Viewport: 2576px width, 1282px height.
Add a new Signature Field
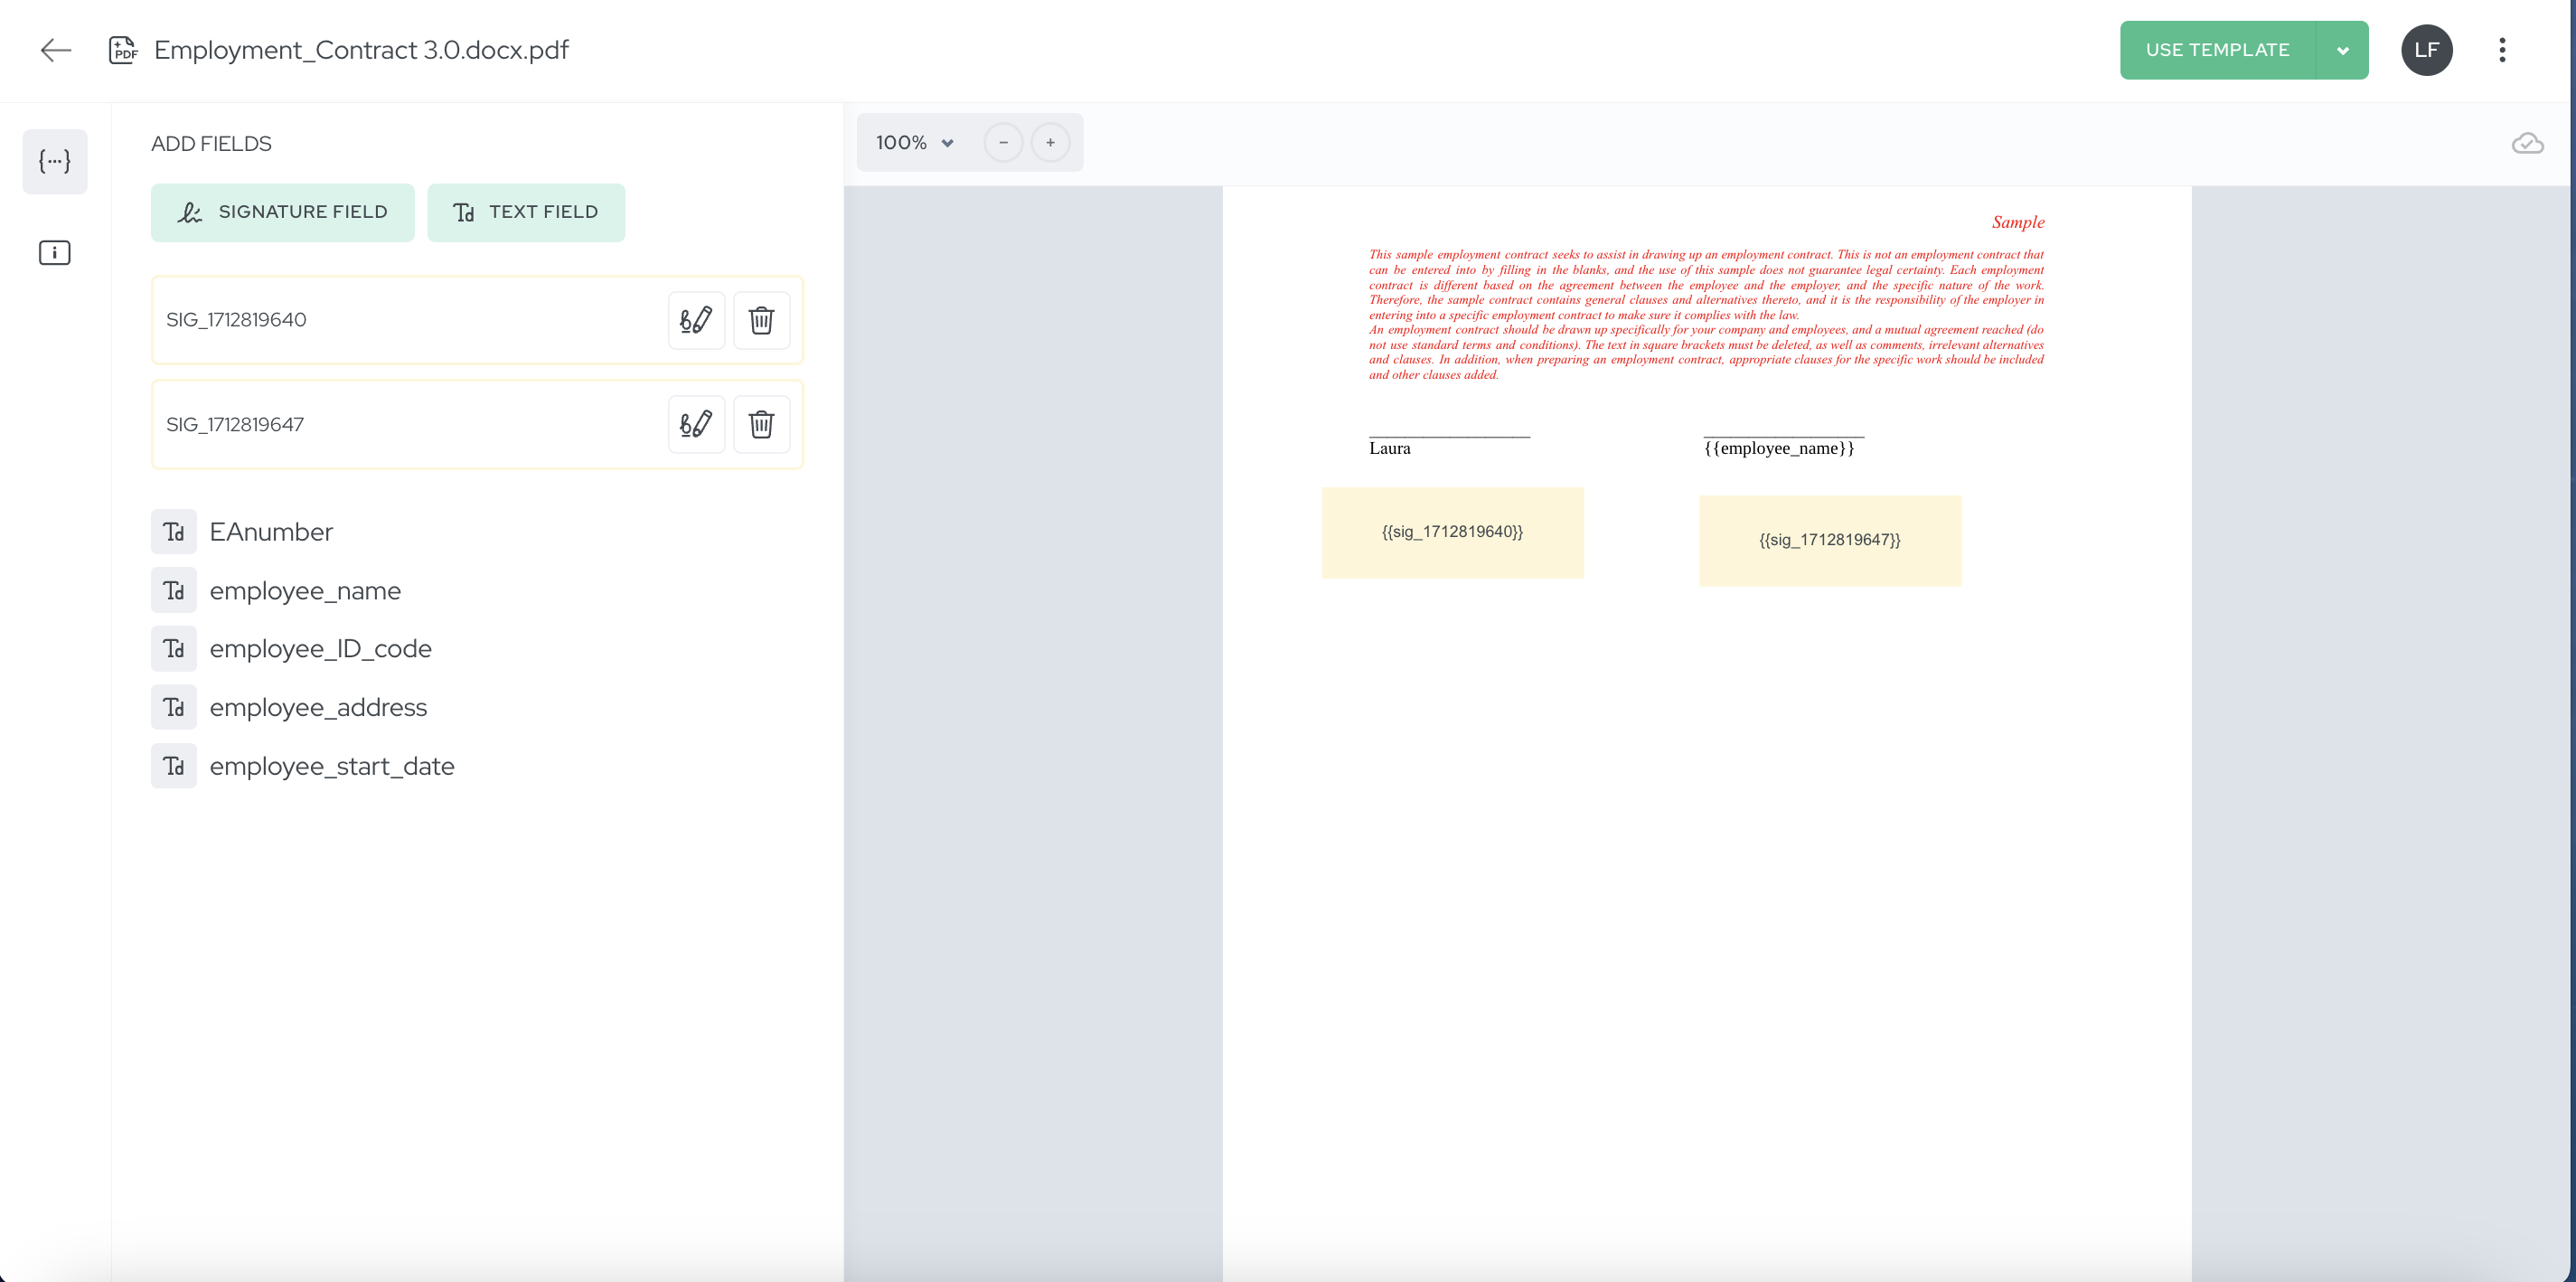click(x=283, y=212)
